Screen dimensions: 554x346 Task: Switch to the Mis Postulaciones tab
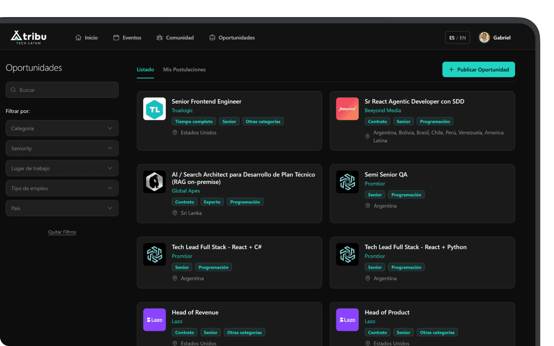click(x=184, y=69)
